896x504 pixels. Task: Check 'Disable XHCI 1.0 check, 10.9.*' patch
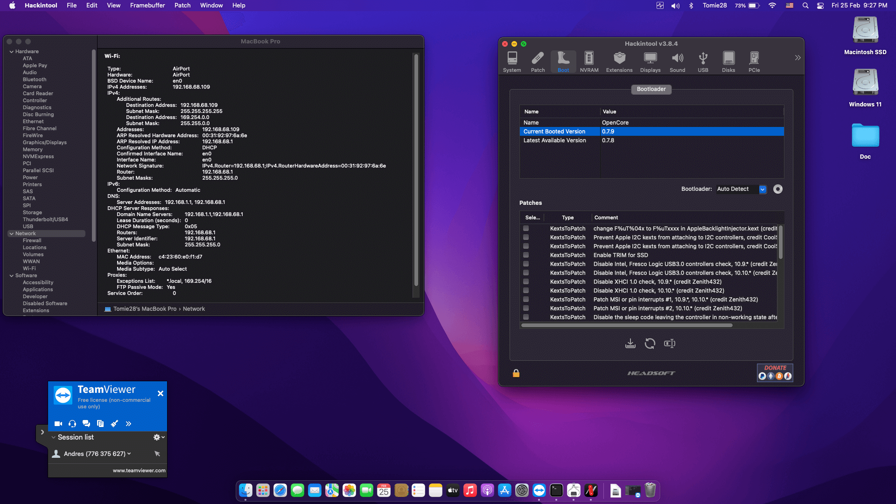pyautogui.click(x=526, y=282)
